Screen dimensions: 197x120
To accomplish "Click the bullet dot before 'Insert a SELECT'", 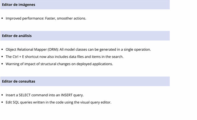I will (x=2, y=95).
